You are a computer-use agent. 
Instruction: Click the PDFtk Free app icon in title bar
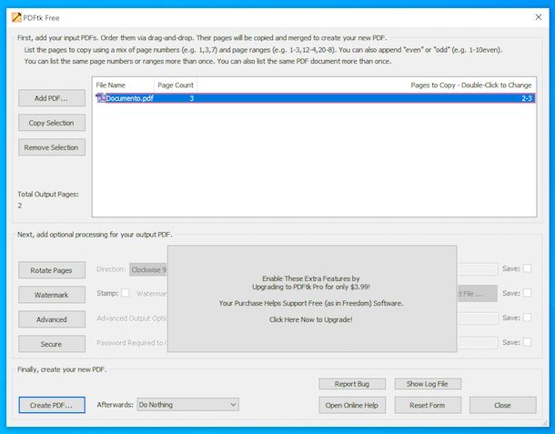coord(16,17)
